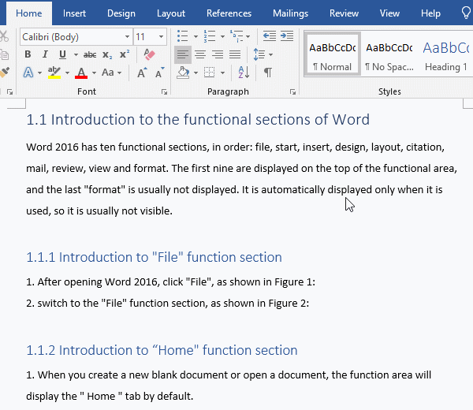The height and width of the screenshot is (410, 473).
Task: Click Tell Me lightbulb icon
Action: (466, 13)
